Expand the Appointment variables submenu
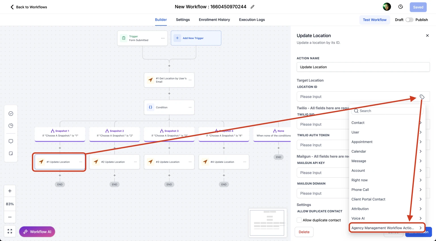This screenshot has height=241, width=436. coord(387,142)
